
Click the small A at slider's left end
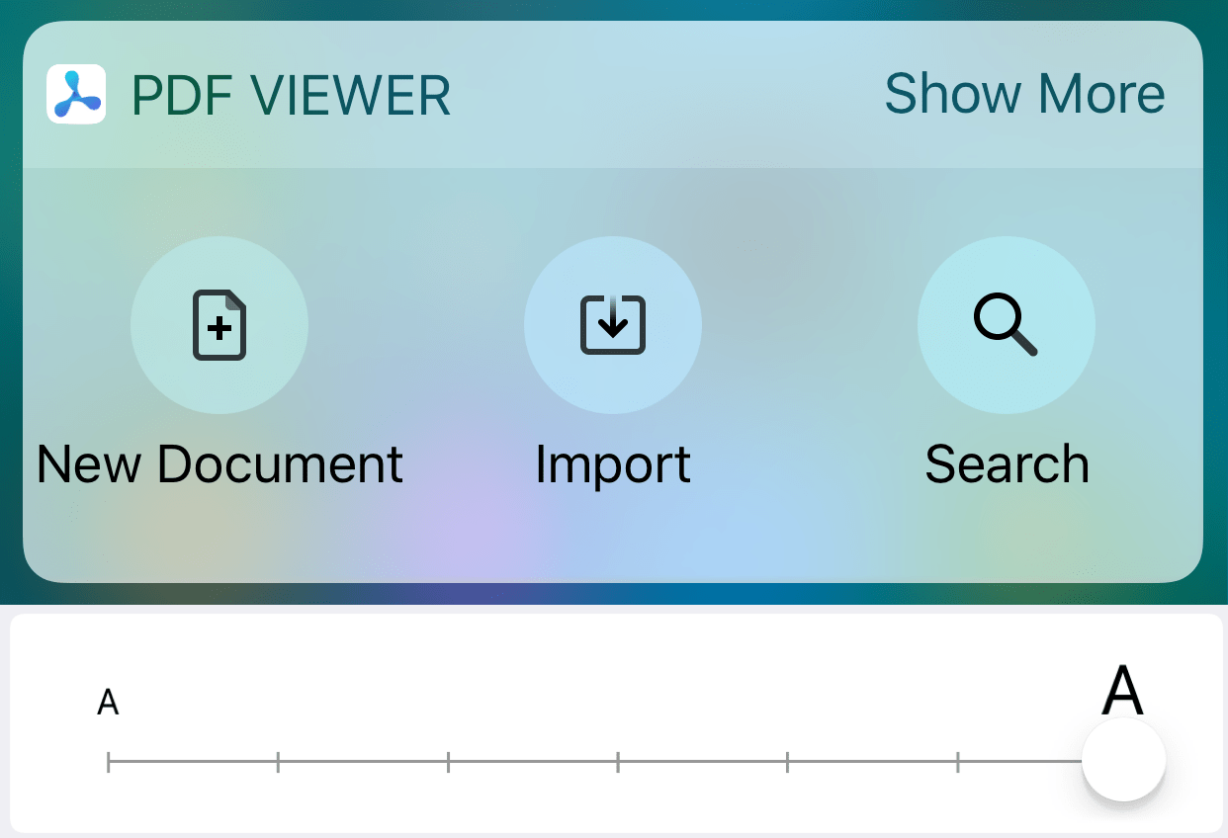[x=108, y=704]
